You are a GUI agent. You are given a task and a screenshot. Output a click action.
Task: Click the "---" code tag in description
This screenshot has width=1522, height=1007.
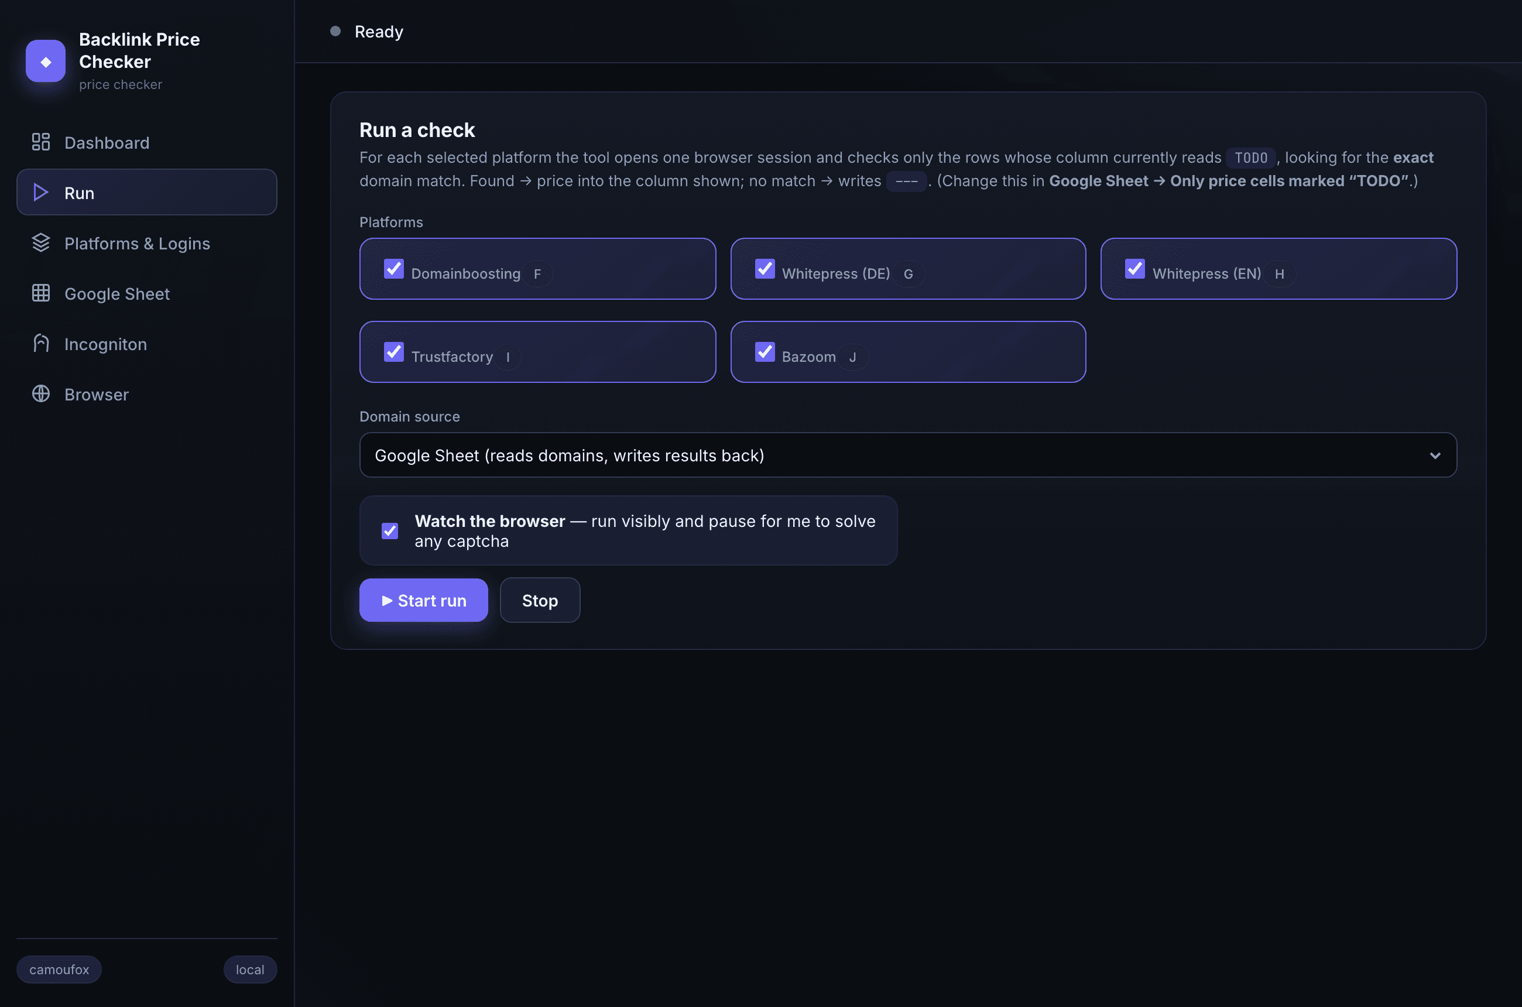(906, 181)
